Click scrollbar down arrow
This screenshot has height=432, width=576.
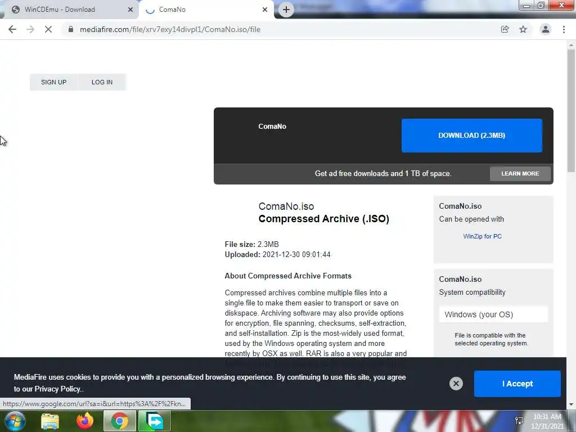click(571, 404)
